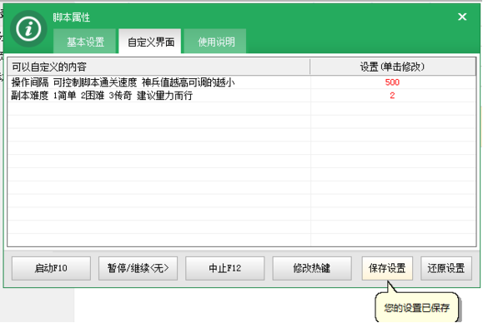Edit the 副本难度 value 2

(392, 96)
